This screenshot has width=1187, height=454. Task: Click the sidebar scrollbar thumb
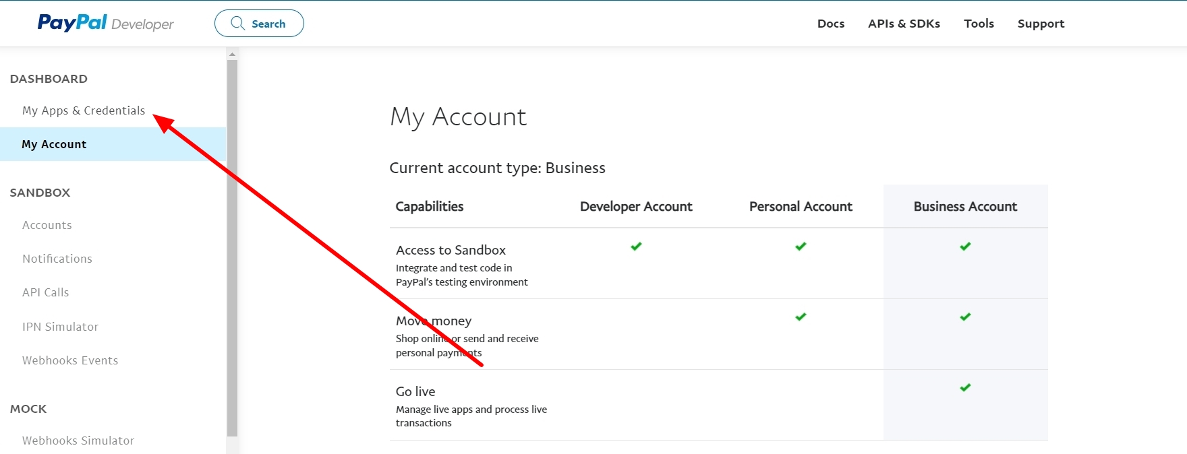tap(233, 249)
